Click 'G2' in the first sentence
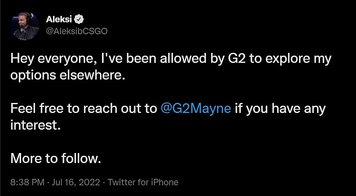Image resolution: width=356 pixels, height=196 pixels. [237, 59]
